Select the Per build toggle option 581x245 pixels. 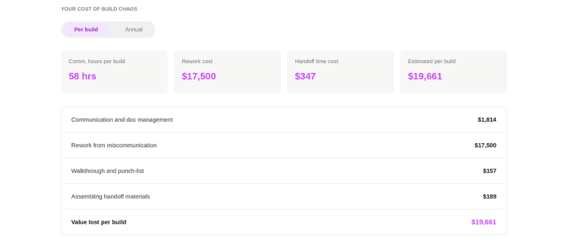click(86, 30)
